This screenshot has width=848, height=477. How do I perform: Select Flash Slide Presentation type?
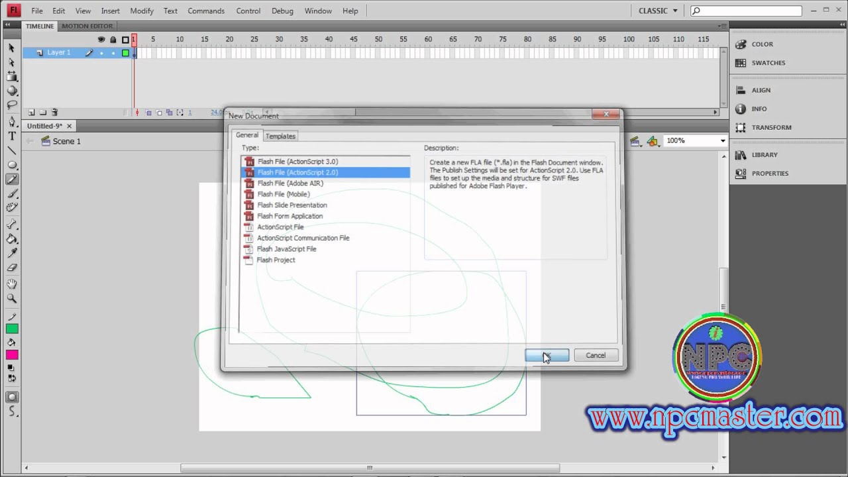(x=325, y=205)
